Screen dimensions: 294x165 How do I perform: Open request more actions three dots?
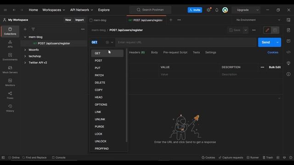254,30
